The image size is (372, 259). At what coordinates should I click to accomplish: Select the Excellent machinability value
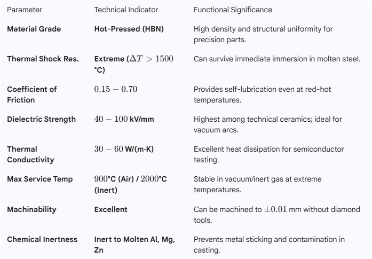tap(110, 209)
